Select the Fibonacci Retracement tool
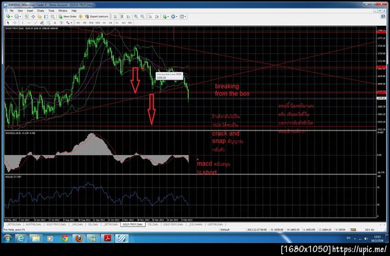This screenshot has width=390, height=256. point(48,23)
